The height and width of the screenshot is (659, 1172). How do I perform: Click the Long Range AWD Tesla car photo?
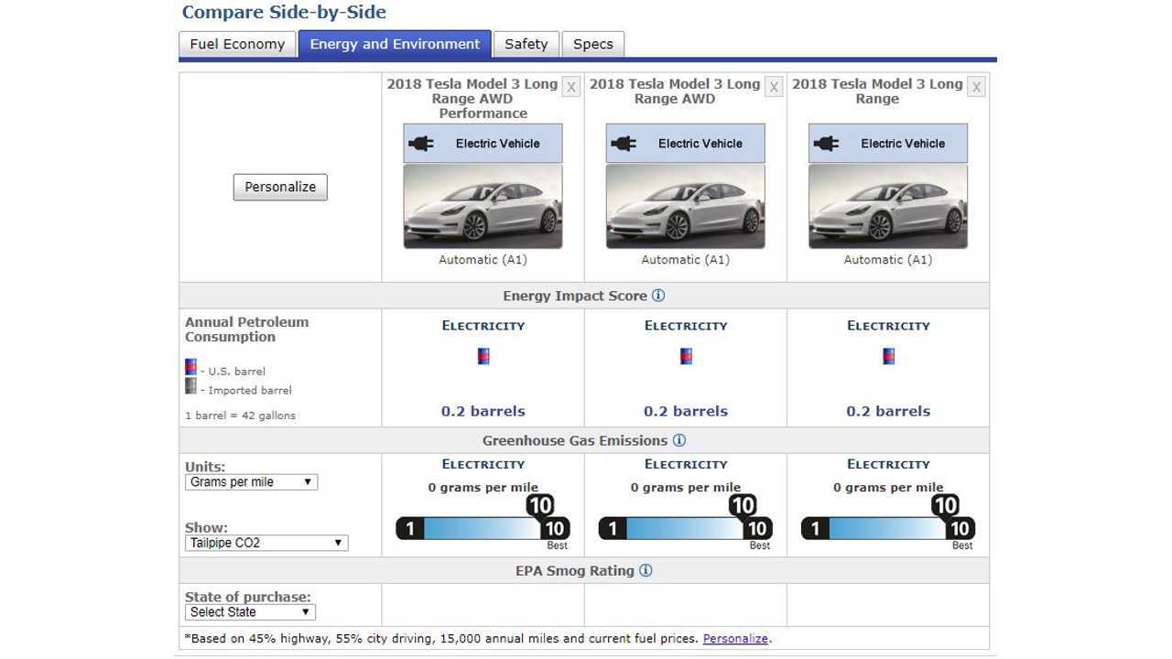click(685, 206)
